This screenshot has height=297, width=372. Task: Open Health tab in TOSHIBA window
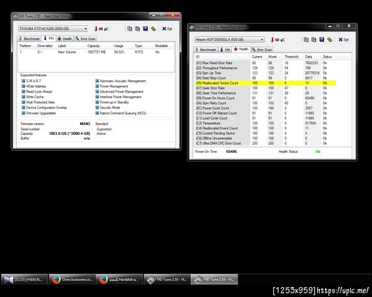64,39
